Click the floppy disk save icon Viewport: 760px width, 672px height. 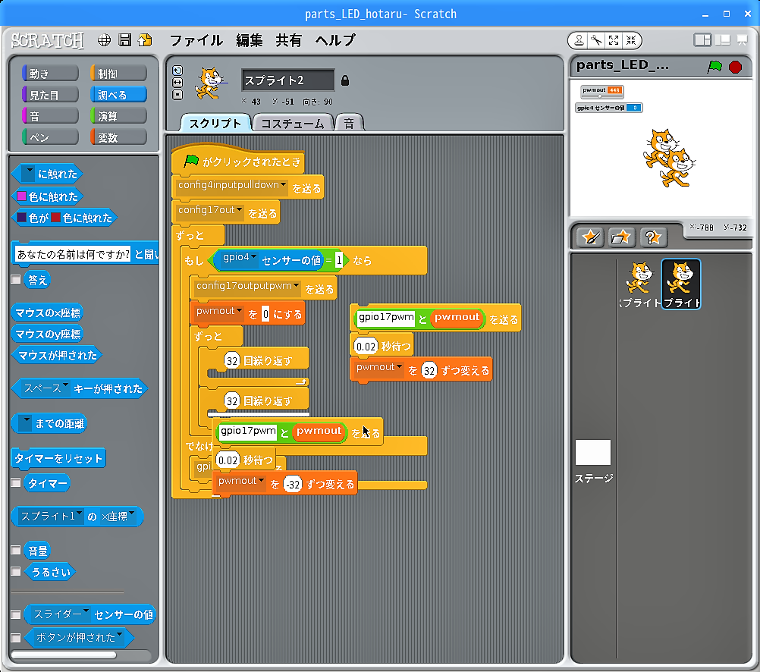(125, 40)
